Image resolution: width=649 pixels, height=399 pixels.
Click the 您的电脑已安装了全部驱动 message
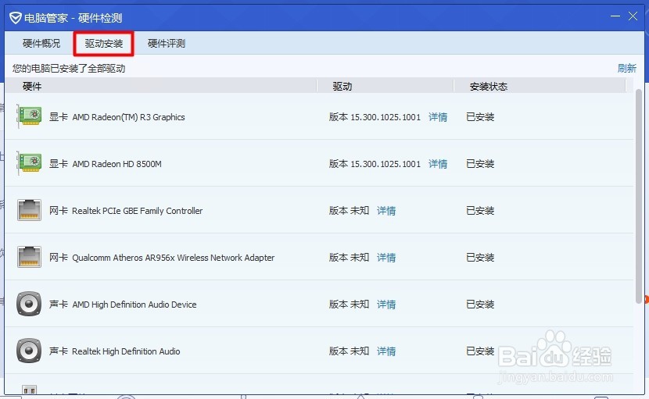(69, 68)
